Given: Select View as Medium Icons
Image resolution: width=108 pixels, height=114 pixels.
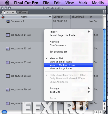Looking at the screenshot, I should tap(68, 65).
